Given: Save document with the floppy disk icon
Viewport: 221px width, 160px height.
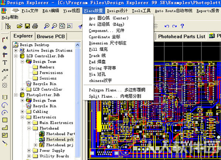Looking at the screenshot, I should pyautogui.click(x=27, y=26).
